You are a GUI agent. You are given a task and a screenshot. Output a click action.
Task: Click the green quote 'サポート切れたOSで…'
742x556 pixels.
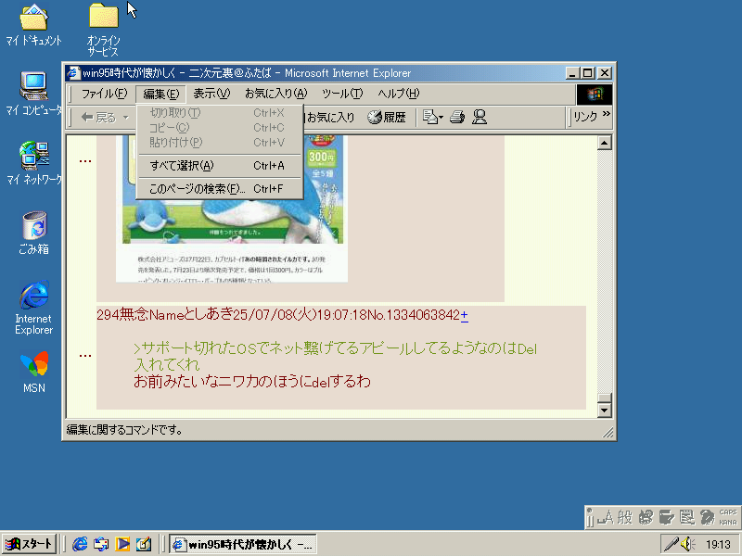pyautogui.click(x=336, y=357)
